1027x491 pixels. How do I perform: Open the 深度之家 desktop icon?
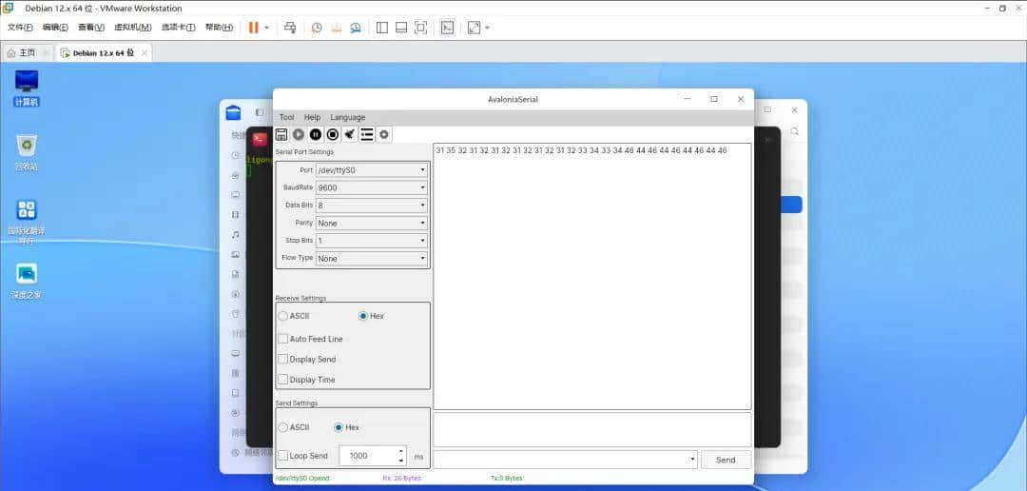[x=27, y=281]
